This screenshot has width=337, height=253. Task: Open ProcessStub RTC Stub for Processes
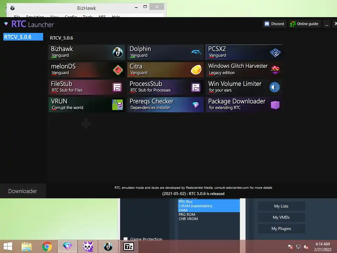click(165, 87)
